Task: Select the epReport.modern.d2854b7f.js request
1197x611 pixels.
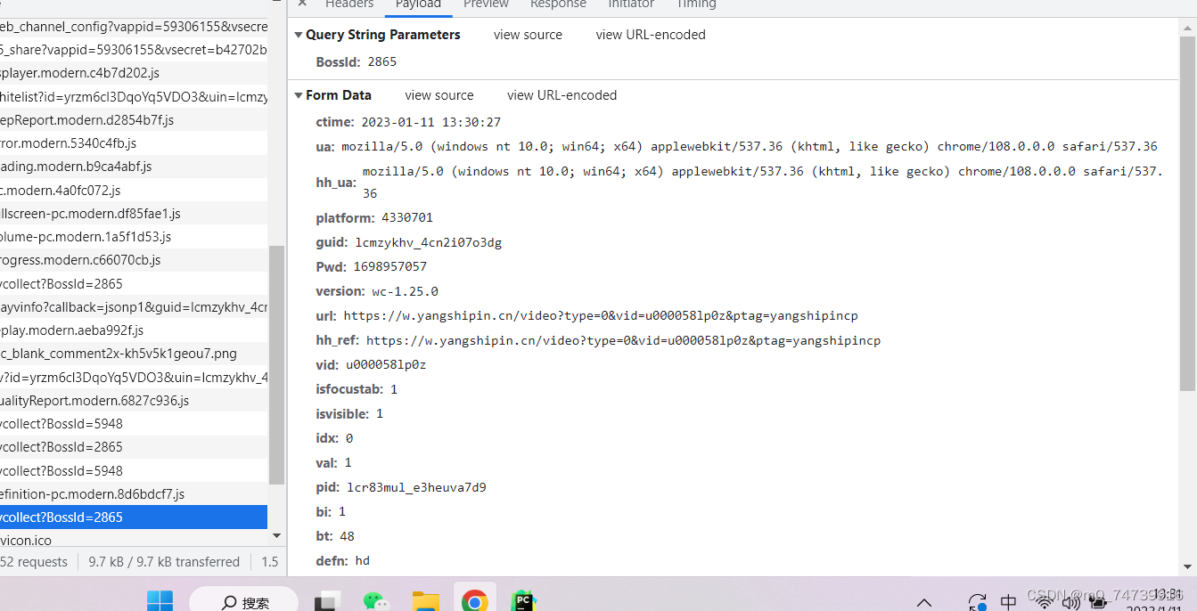Action: [x=134, y=119]
